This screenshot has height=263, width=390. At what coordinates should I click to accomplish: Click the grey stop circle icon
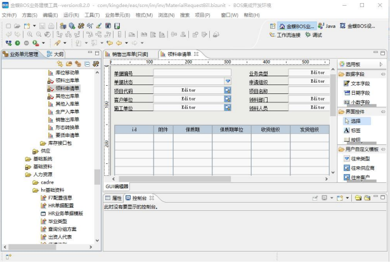pyautogui.click(x=27, y=43)
